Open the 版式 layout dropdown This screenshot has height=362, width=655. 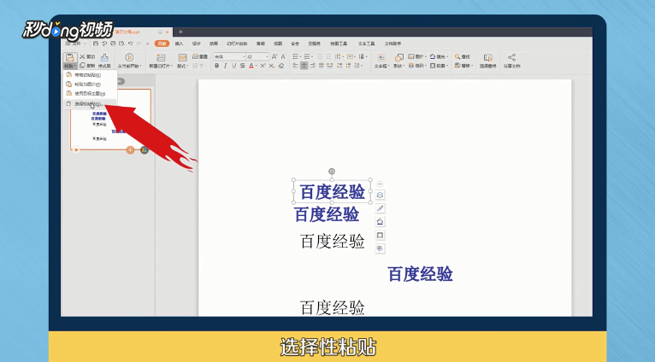(182, 66)
